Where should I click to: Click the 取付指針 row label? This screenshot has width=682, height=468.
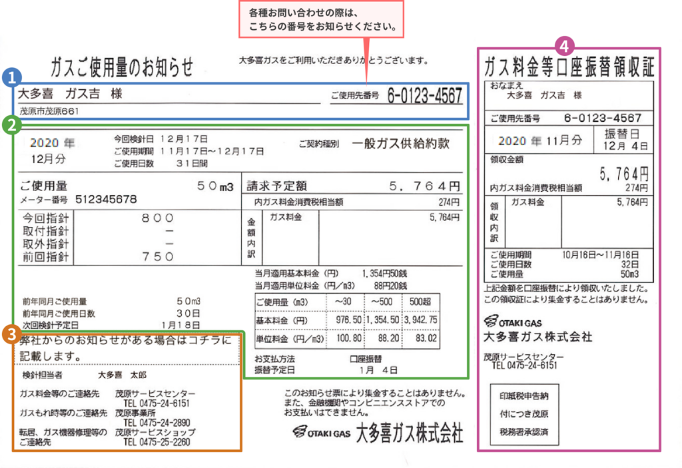tap(46, 231)
